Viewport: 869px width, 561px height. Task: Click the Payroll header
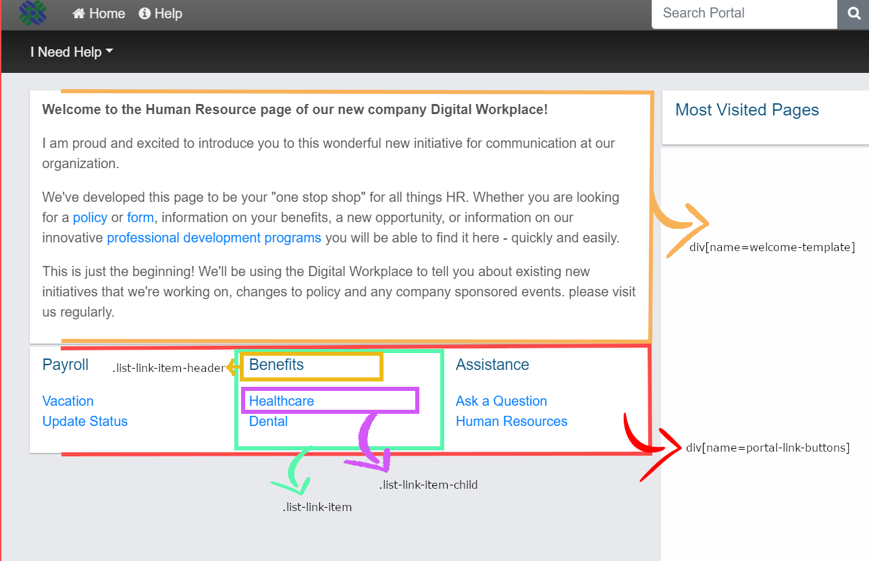coord(65,365)
